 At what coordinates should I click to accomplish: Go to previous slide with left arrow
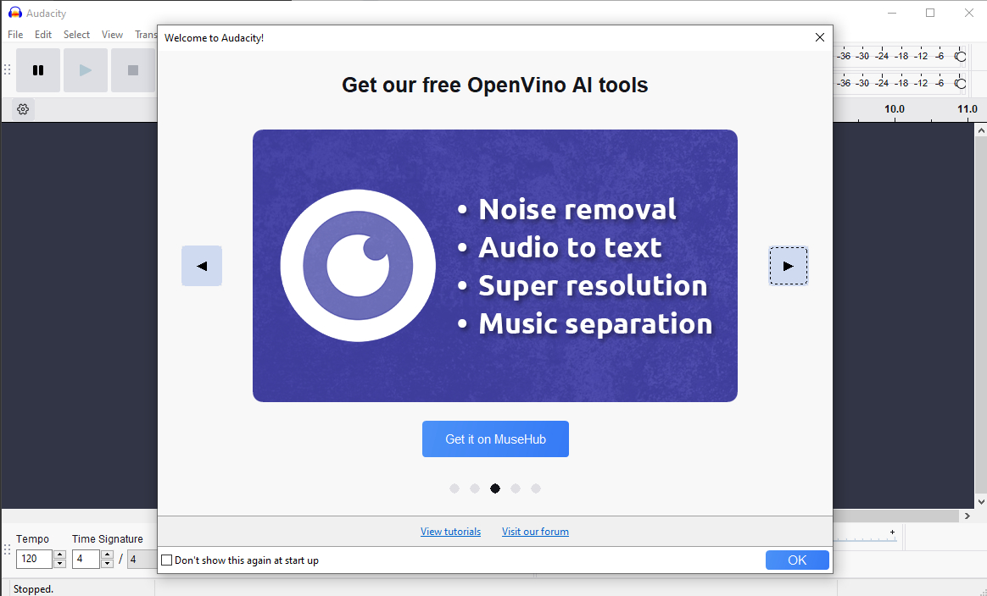[202, 266]
